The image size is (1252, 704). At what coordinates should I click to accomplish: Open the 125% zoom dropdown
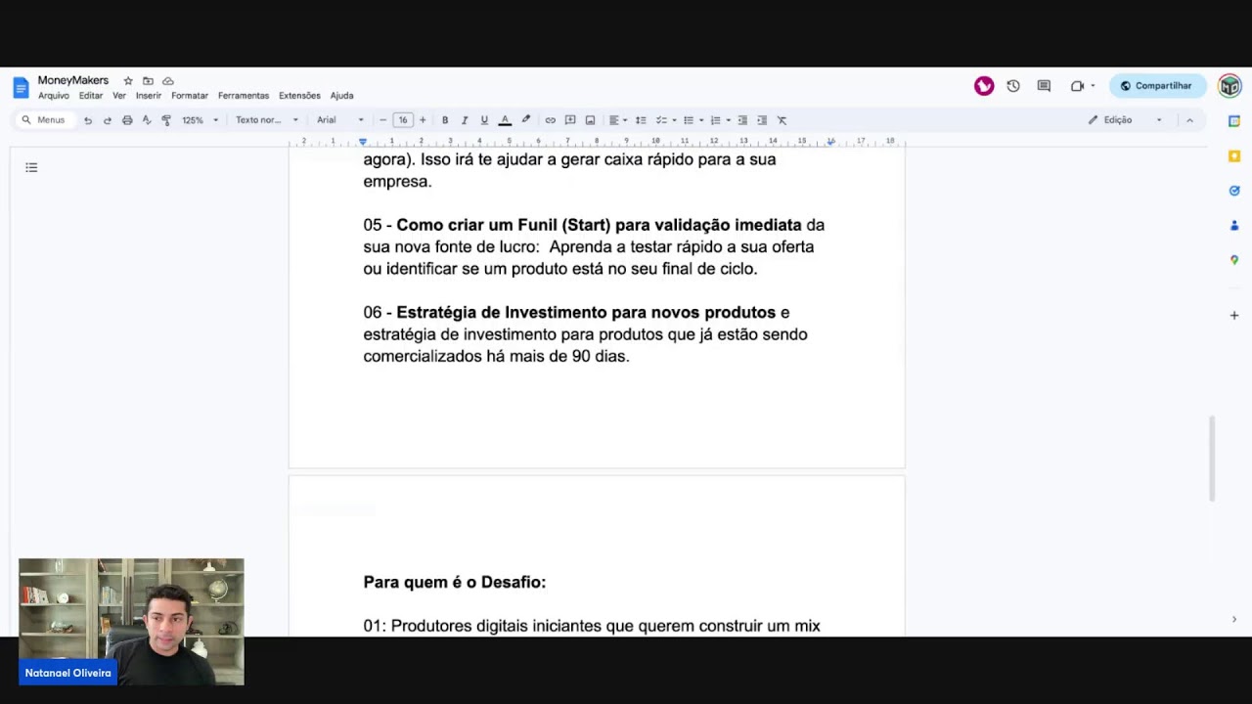pyautogui.click(x=200, y=120)
